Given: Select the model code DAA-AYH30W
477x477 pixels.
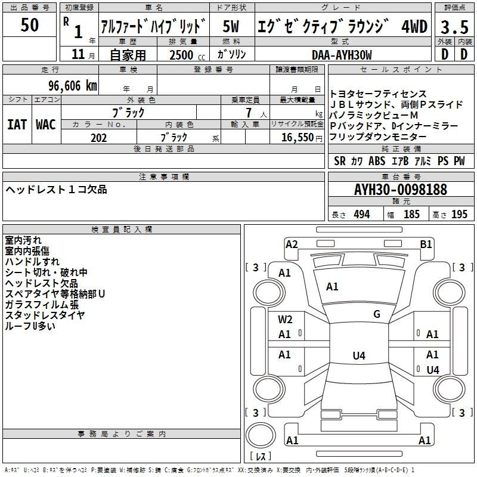Looking at the screenshot, I should [342, 55].
